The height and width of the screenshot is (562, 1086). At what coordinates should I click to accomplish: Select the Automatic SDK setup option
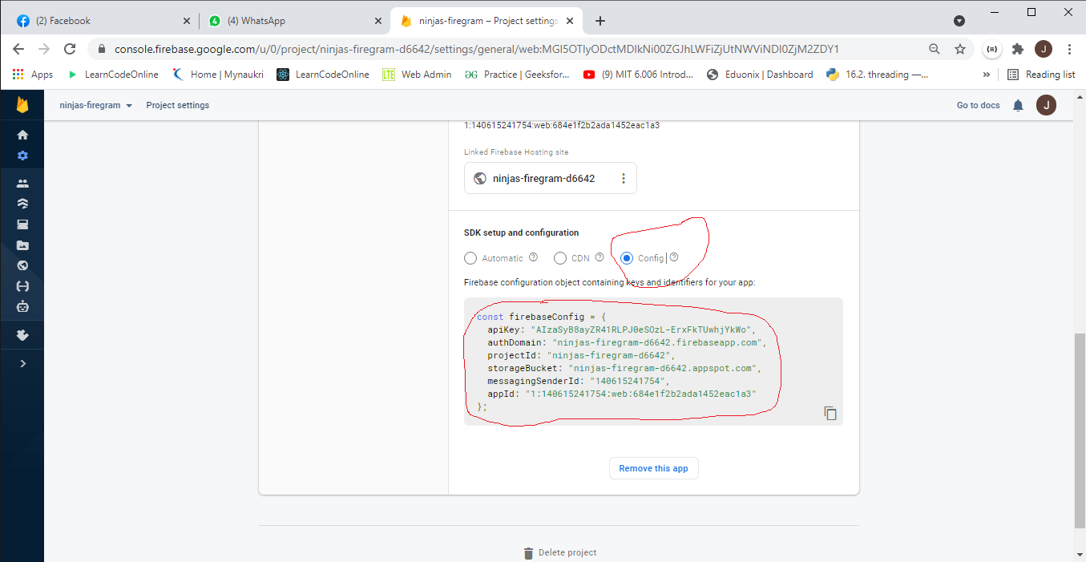[470, 258]
